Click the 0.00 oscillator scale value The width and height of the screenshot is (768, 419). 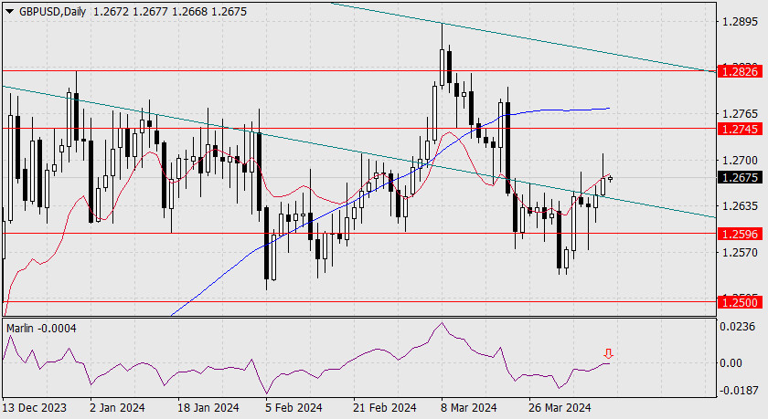[x=731, y=363]
